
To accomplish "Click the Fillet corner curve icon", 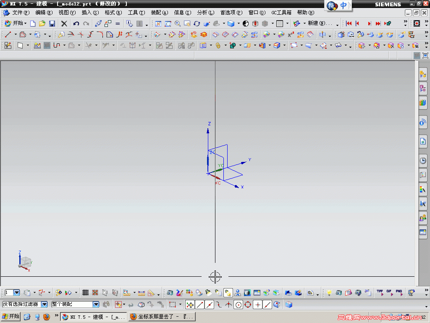I will point(100,34).
